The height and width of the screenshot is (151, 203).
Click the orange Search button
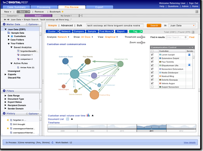point(154,25)
